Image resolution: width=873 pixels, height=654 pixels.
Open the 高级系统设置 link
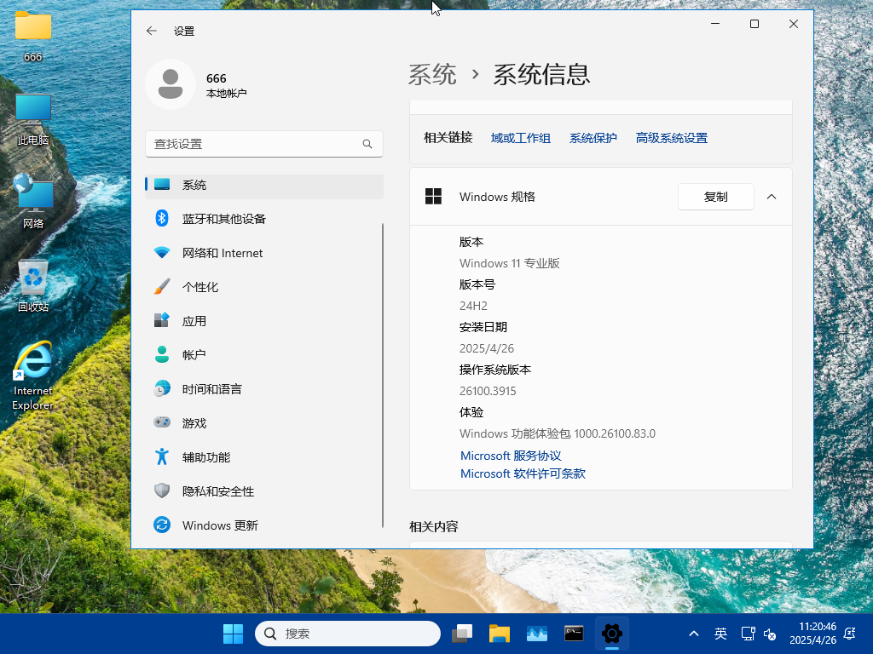pos(672,138)
